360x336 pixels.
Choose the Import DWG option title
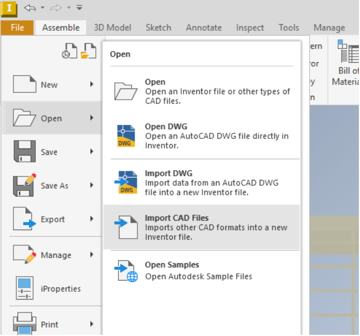click(x=169, y=174)
